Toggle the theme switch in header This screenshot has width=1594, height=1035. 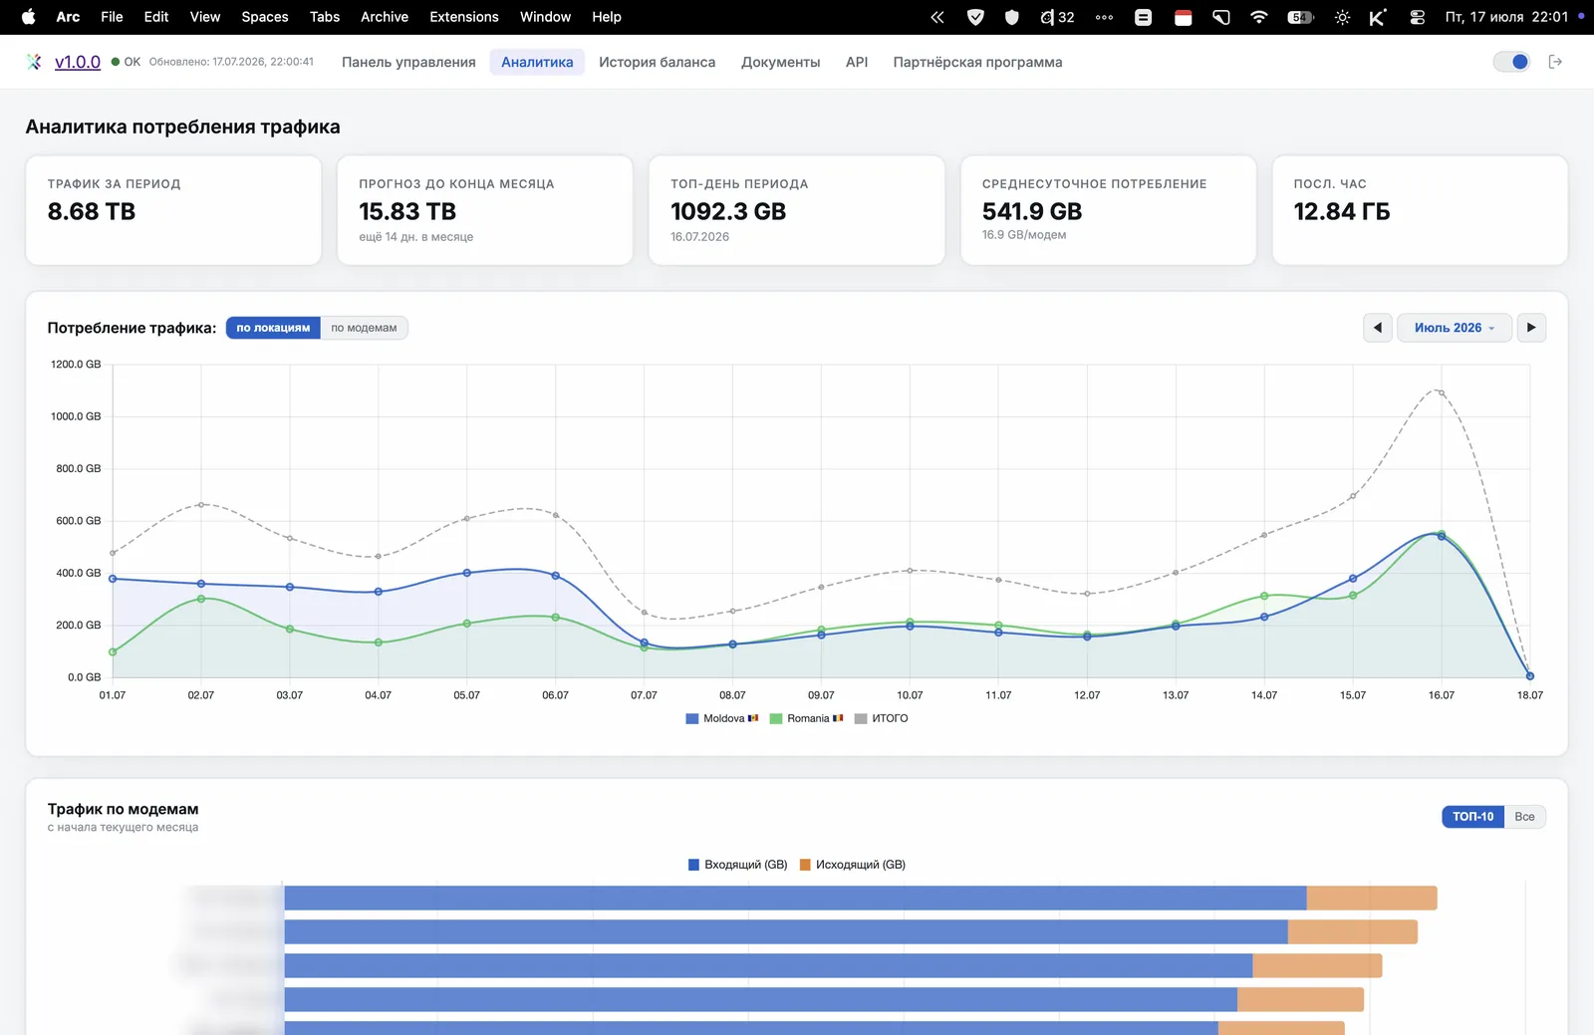1511,62
